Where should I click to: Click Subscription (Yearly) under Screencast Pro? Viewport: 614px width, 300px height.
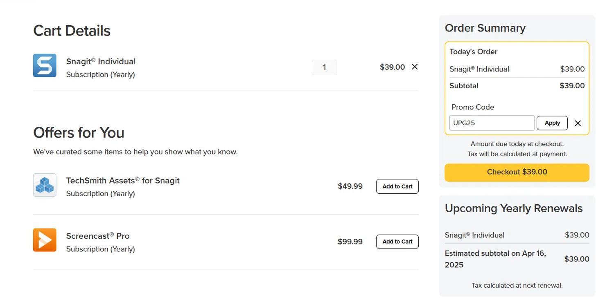click(100, 249)
